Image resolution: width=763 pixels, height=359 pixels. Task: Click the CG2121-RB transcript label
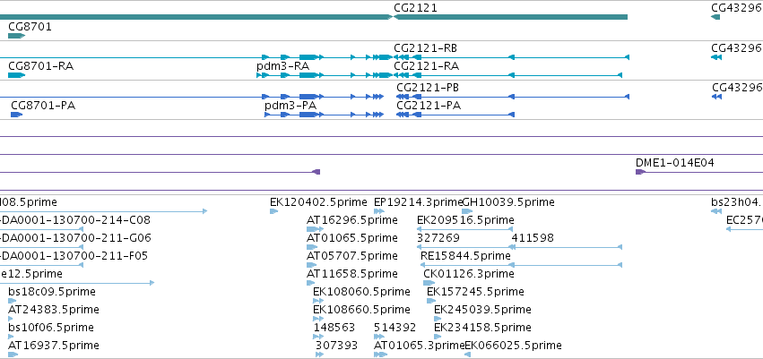[x=425, y=48]
